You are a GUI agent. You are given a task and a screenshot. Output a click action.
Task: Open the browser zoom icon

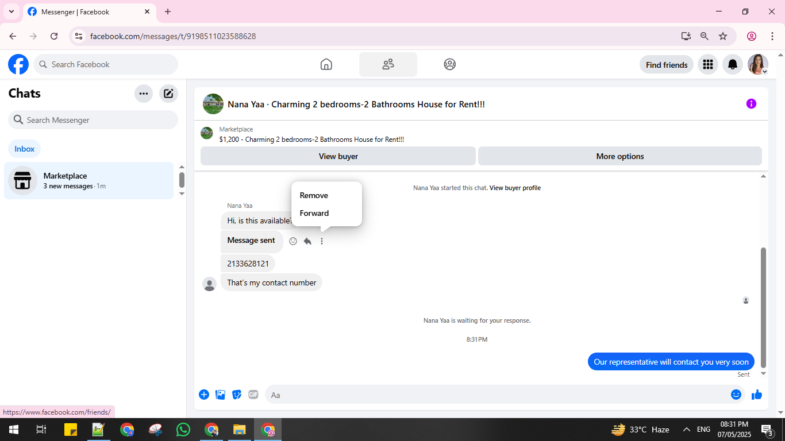tap(705, 36)
